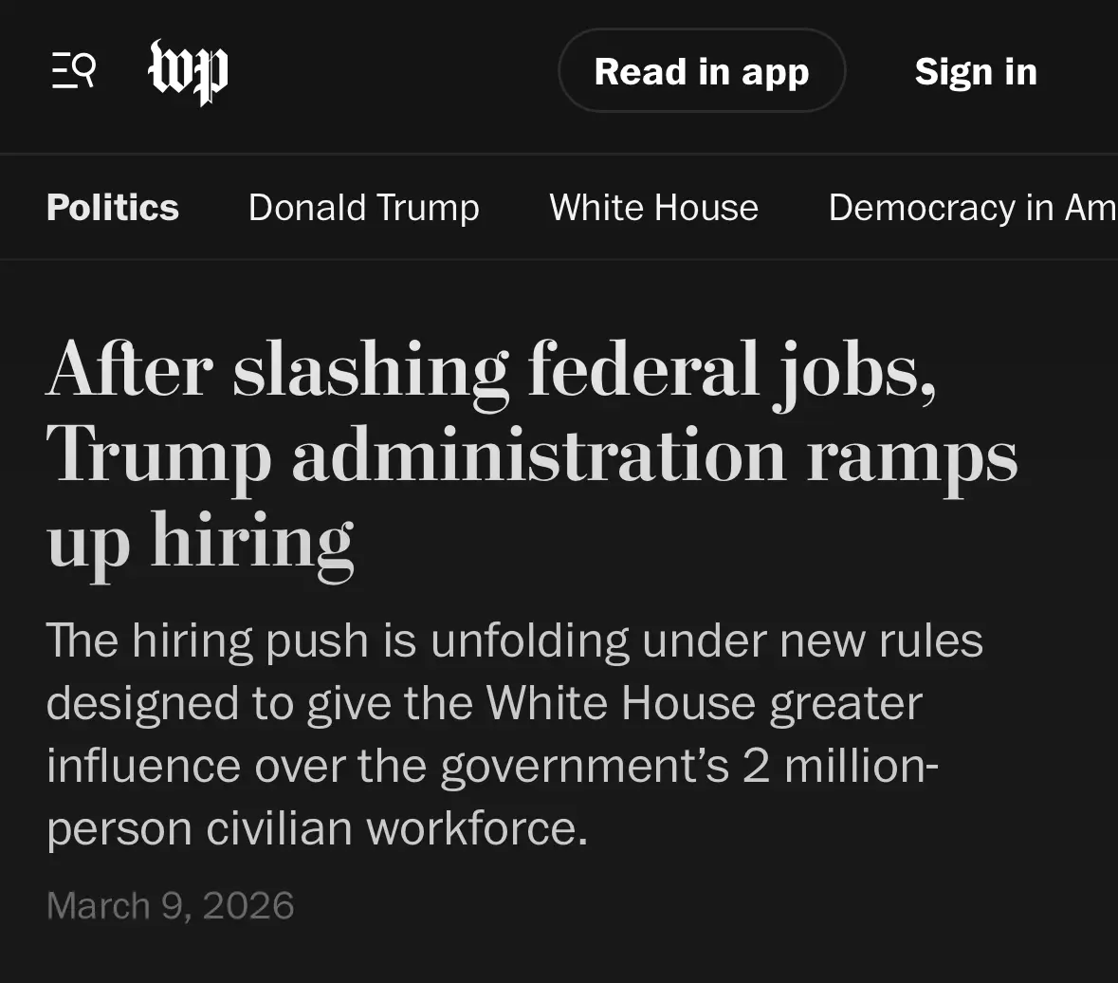This screenshot has width=1118, height=983.
Task: Go to the White House topic tab
Action: pyautogui.click(x=653, y=208)
